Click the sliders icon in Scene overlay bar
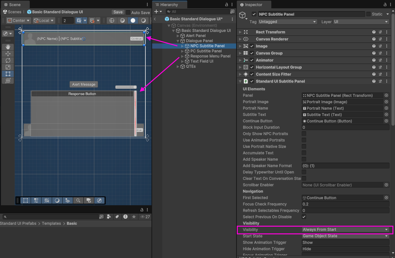Image resolution: width=395 pixels, height=258 pixels. 36,200
